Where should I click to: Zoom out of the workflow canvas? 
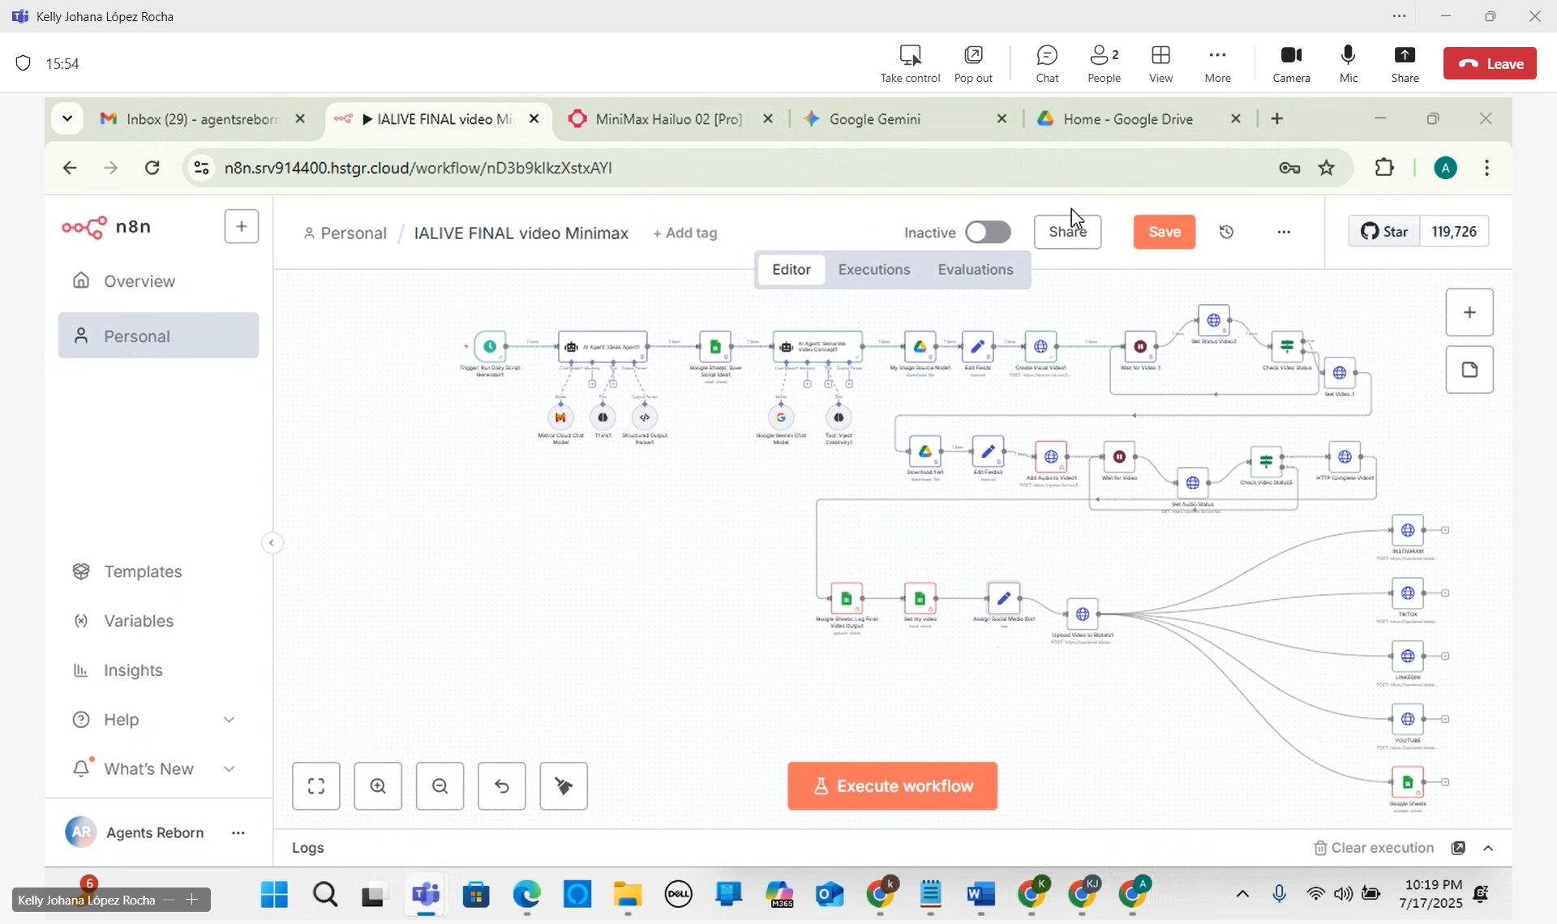pos(440,786)
